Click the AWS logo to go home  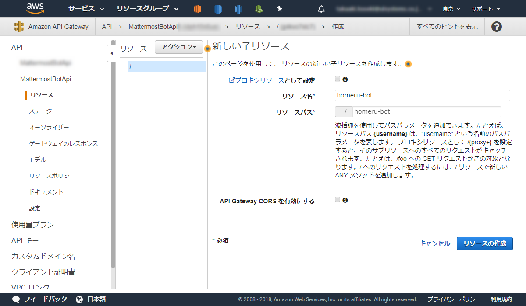coord(35,8)
